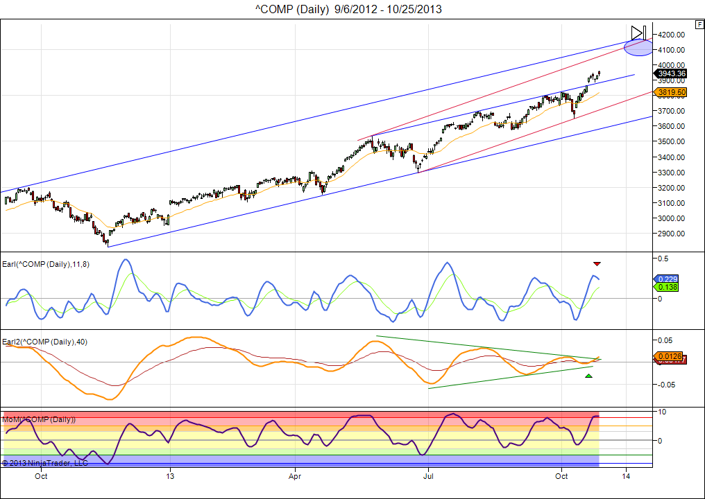Click the green 0.138 value marker
The height and width of the screenshot is (499, 705).
pyautogui.click(x=667, y=287)
